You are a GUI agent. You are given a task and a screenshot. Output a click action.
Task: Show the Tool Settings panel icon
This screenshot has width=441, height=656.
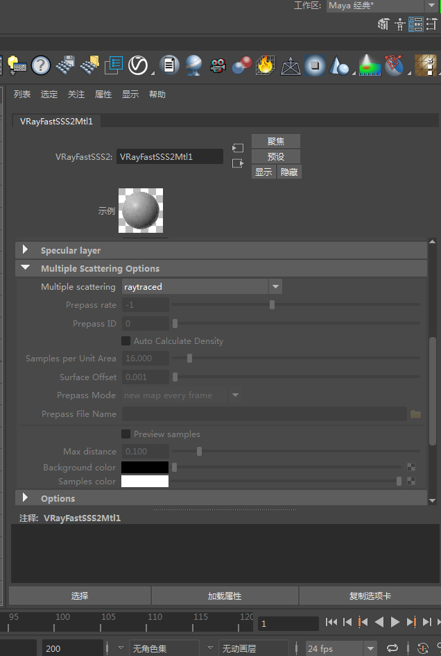(431, 24)
